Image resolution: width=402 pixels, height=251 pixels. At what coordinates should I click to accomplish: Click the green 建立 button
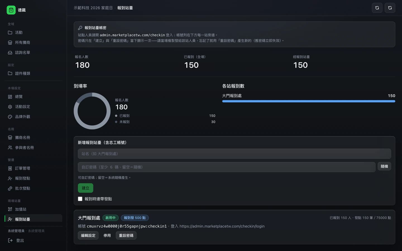[85, 188]
